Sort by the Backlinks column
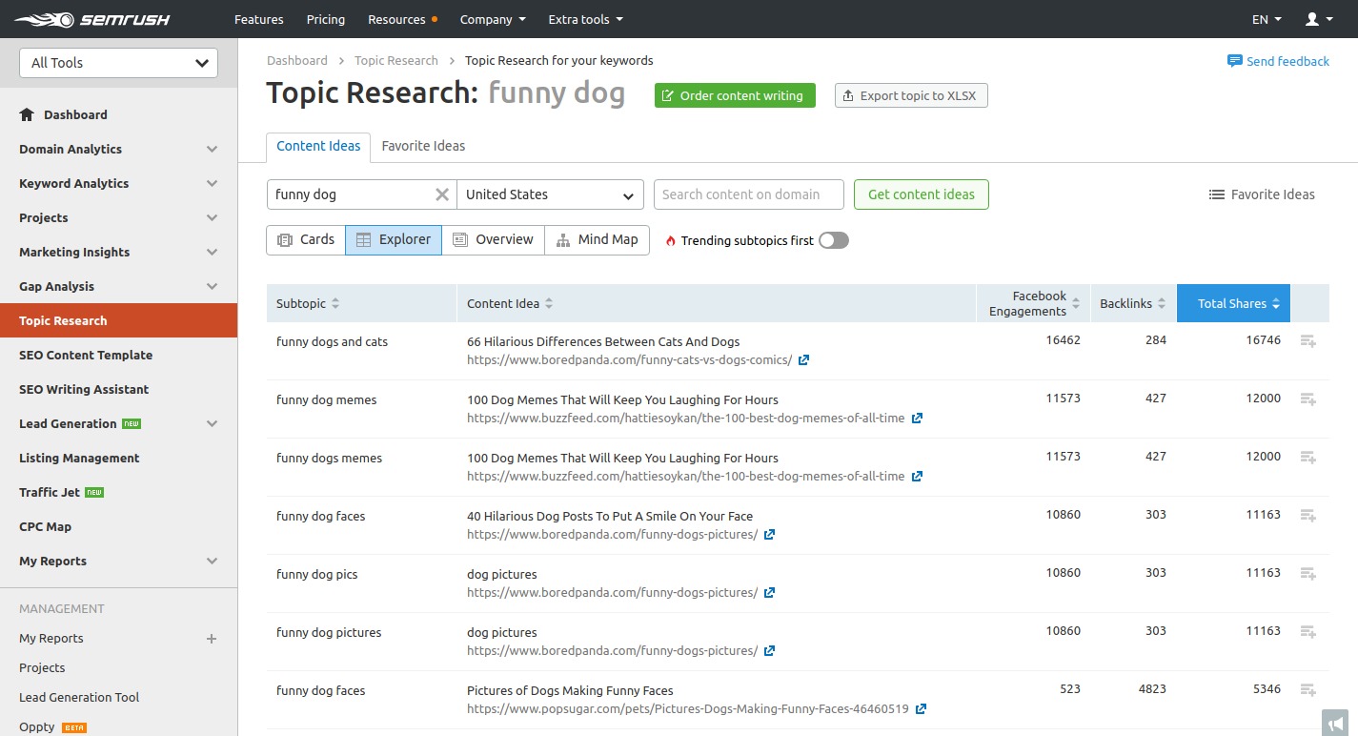The width and height of the screenshot is (1358, 736). [x=1134, y=303]
